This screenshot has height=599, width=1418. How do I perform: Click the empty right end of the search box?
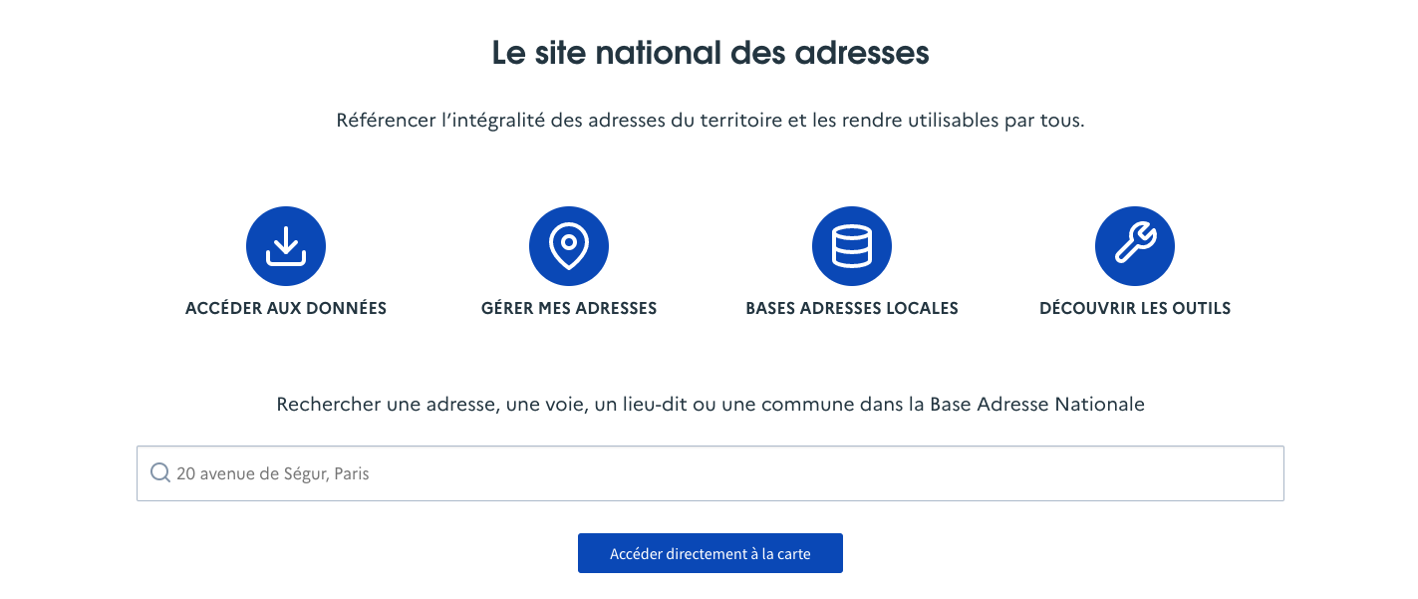coord(1196,473)
